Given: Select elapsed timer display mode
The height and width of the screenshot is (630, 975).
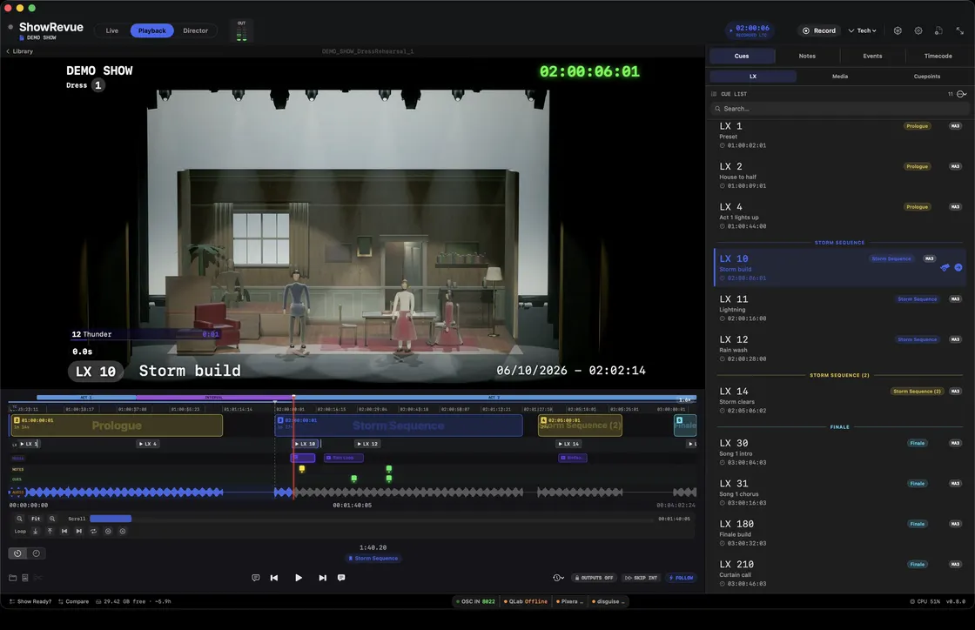Looking at the screenshot, I should point(17,553).
